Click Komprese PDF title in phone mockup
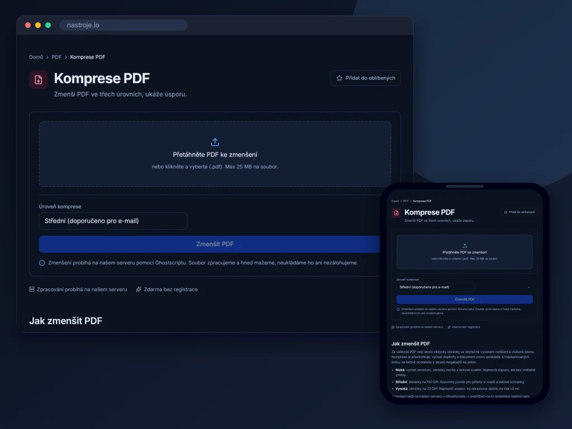This screenshot has width=572, height=429. point(430,212)
